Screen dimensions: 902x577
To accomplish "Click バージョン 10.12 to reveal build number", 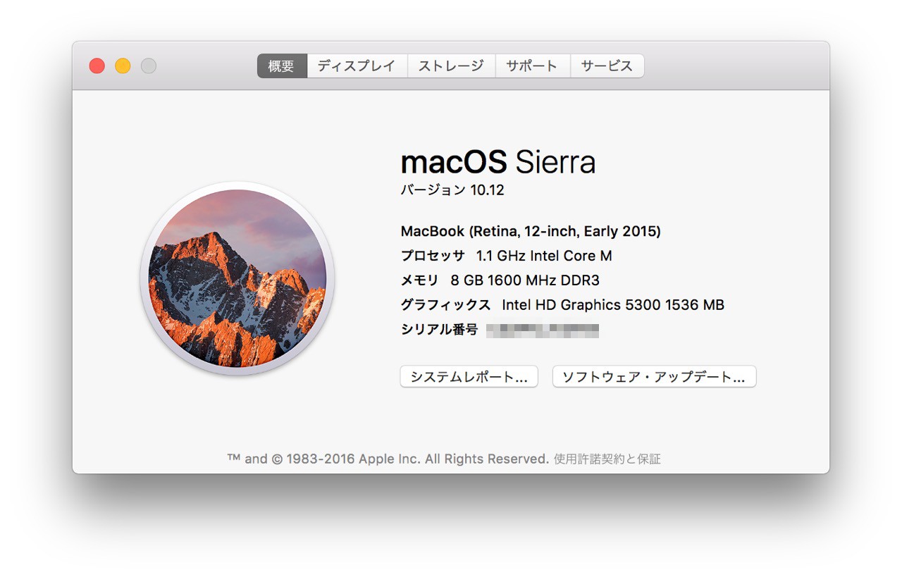I will point(452,190).
